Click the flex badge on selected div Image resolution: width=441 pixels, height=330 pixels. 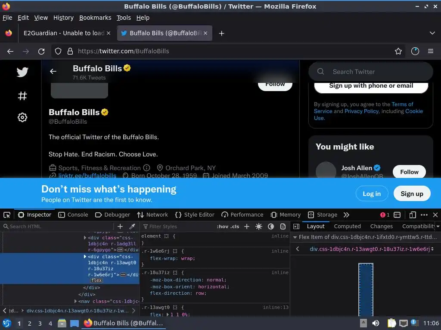96,280
